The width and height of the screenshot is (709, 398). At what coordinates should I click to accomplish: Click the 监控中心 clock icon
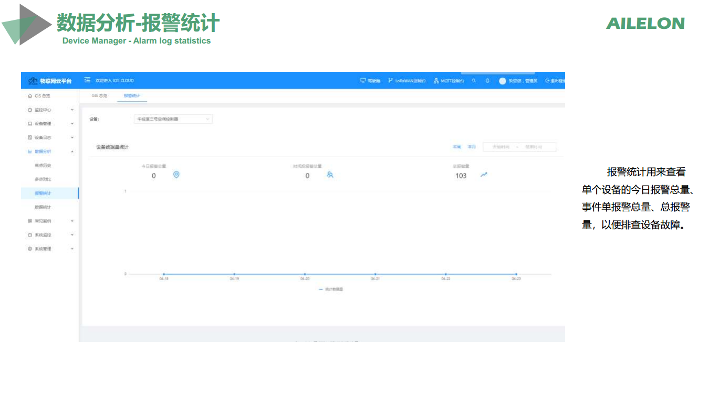(x=30, y=110)
